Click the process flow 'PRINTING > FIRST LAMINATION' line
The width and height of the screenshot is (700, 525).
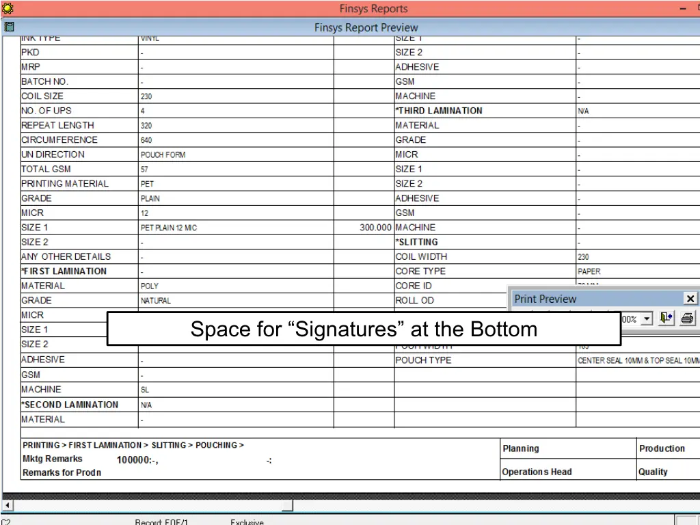[133, 446]
